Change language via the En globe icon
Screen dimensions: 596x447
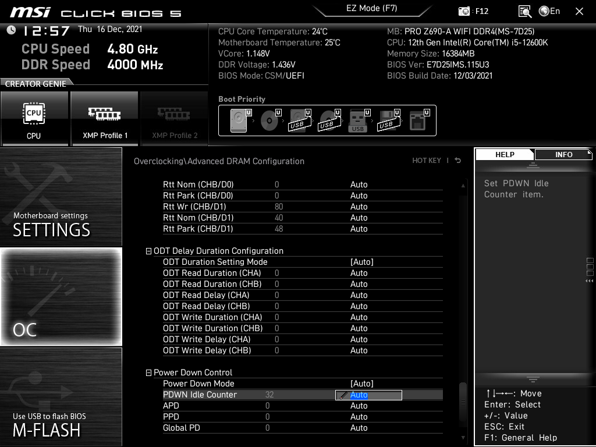[549, 11]
